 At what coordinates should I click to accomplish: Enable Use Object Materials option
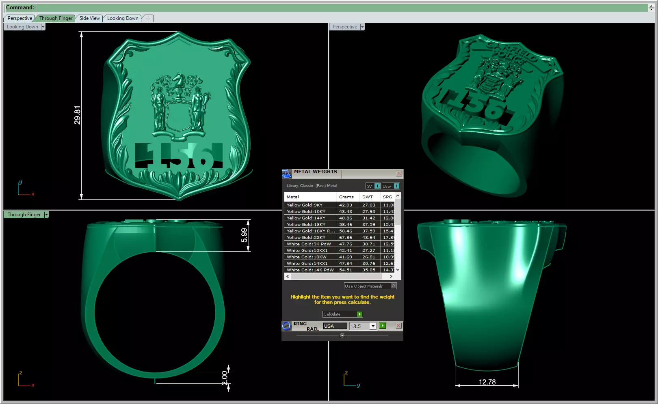(370, 286)
